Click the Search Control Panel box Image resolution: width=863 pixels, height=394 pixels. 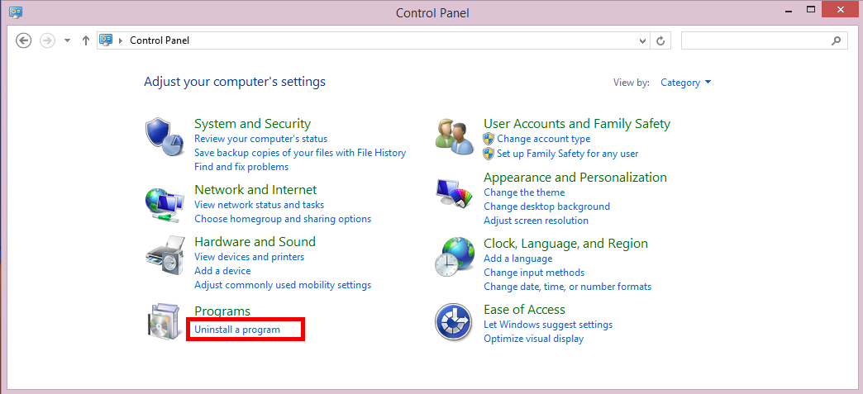(755, 40)
